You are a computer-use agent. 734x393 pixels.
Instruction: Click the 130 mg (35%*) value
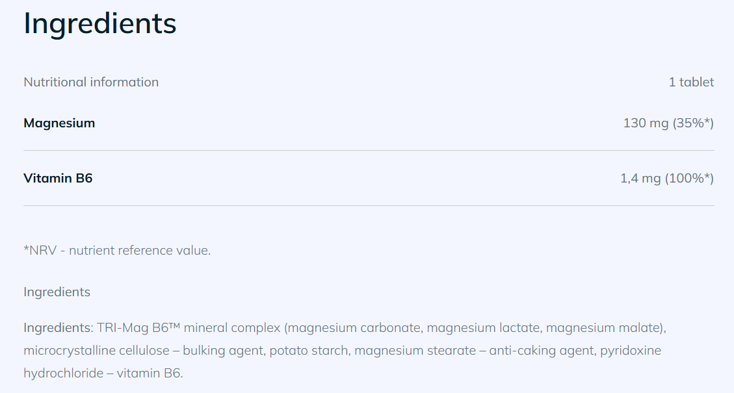[x=668, y=123]
